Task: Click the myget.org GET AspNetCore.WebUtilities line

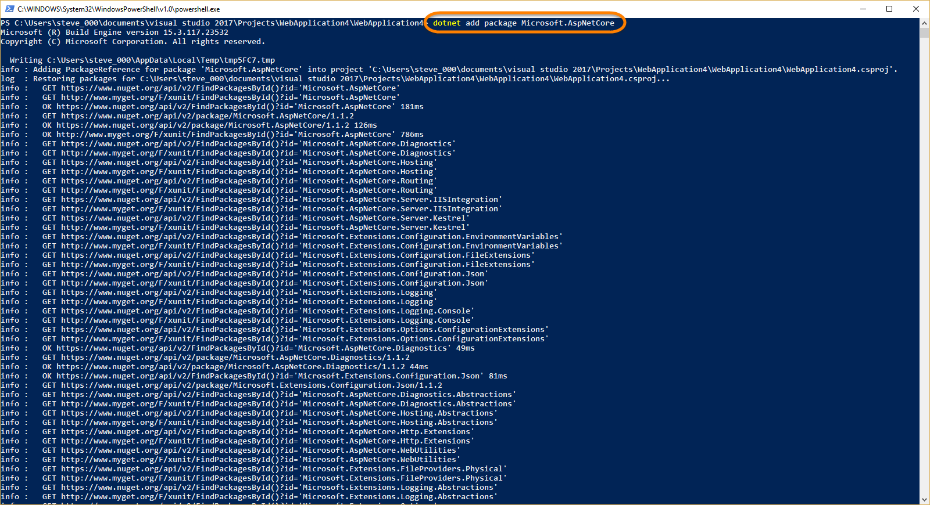Action: 231,460
